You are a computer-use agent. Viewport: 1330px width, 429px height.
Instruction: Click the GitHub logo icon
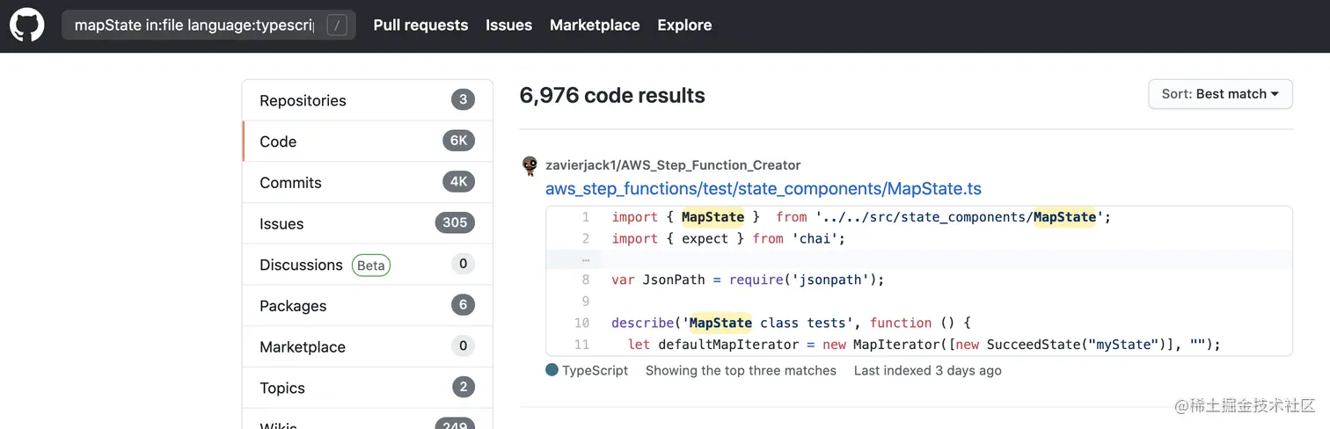(26, 25)
